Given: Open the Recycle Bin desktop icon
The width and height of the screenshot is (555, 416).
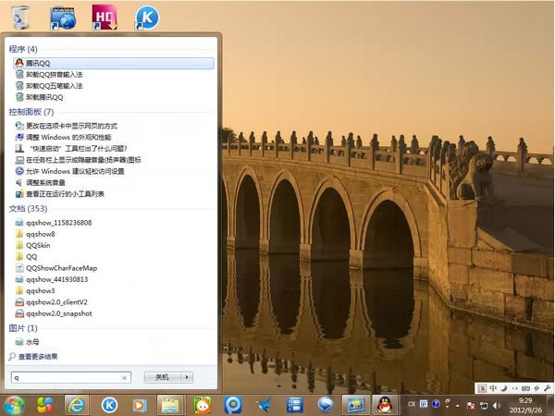Looking at the screenshot, I should [21, 18].
